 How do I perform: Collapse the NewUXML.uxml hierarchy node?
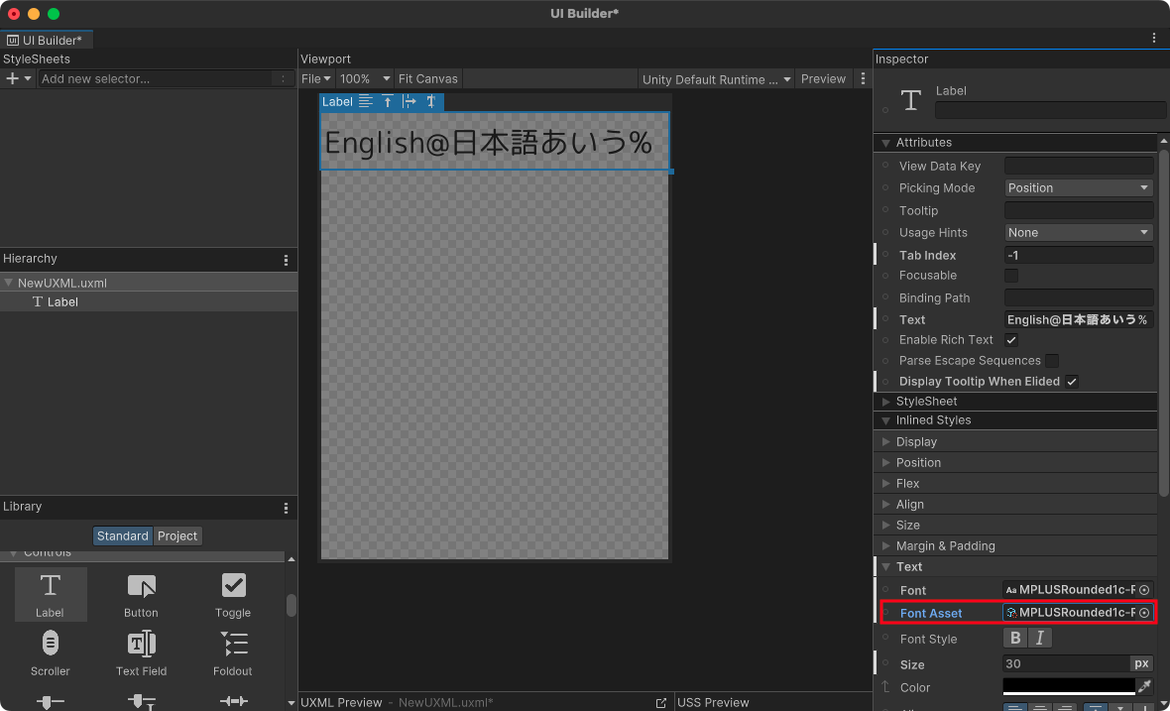coord(8,283)
